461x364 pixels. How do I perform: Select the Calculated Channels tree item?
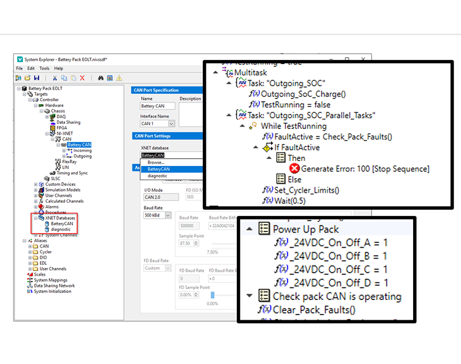[x=65, y=201]
